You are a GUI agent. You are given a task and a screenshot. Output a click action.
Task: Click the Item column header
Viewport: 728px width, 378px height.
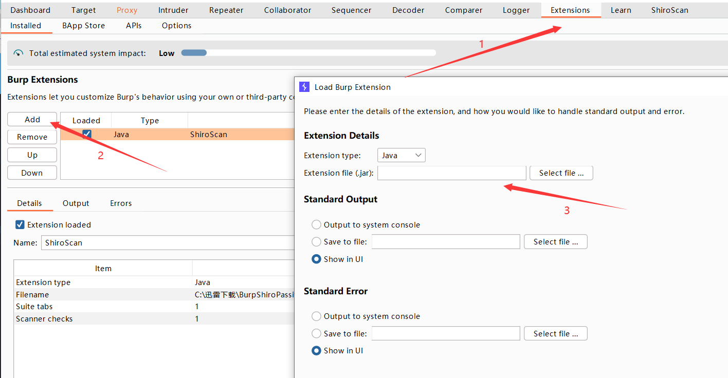[103, 268]
